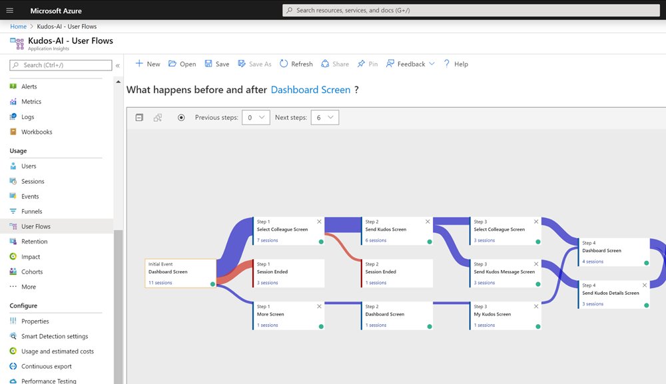Click the Retention icon in sidebar
The height and width of the screenshot is (384, 666).
coord(13,242)
